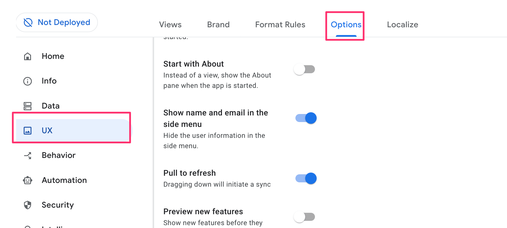
Task: Click the Security shield icon
Action: [x=27, y=205]
